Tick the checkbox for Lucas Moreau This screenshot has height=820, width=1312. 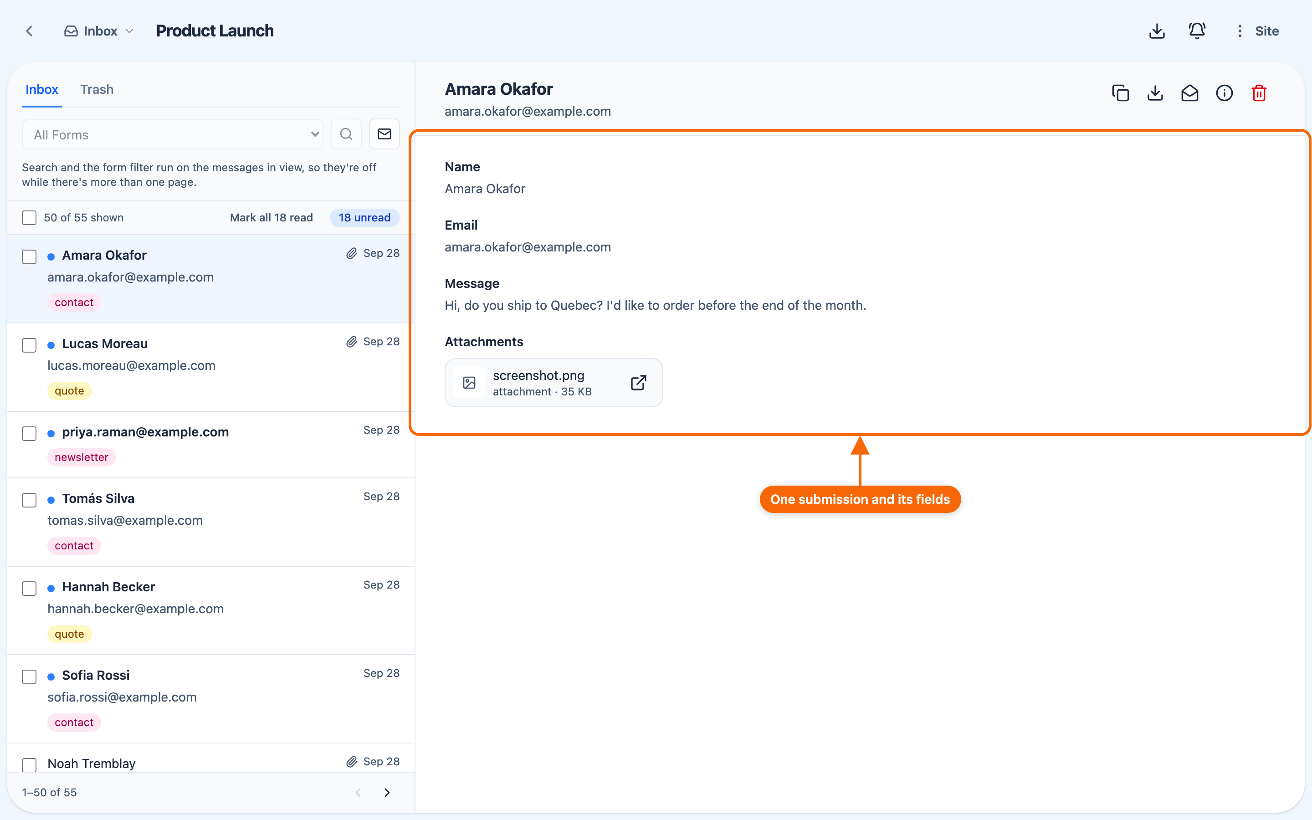point(29,345)
